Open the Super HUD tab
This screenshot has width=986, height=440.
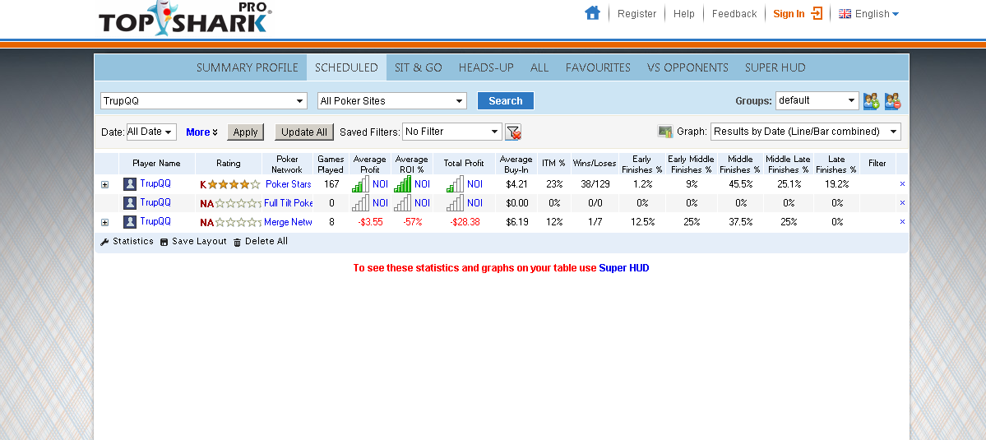775,67
